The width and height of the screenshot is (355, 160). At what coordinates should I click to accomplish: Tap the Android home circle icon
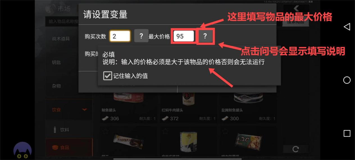pyautogui.click(x=347, y=80)
